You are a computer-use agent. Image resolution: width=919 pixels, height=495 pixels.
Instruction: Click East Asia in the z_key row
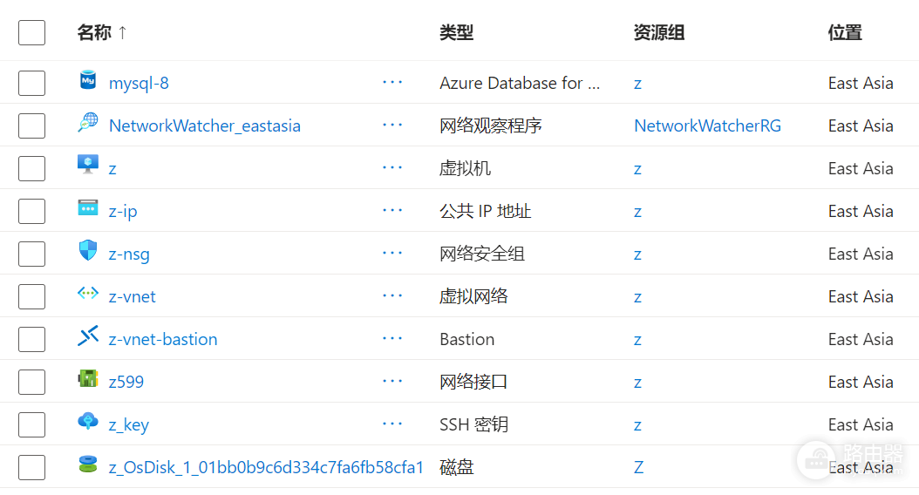point(861,425)
